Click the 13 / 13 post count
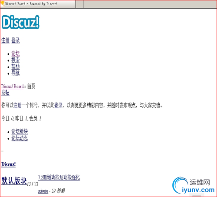Image resolution: width=217 pixels, height=197 pixels. click(x=33, y=184)
